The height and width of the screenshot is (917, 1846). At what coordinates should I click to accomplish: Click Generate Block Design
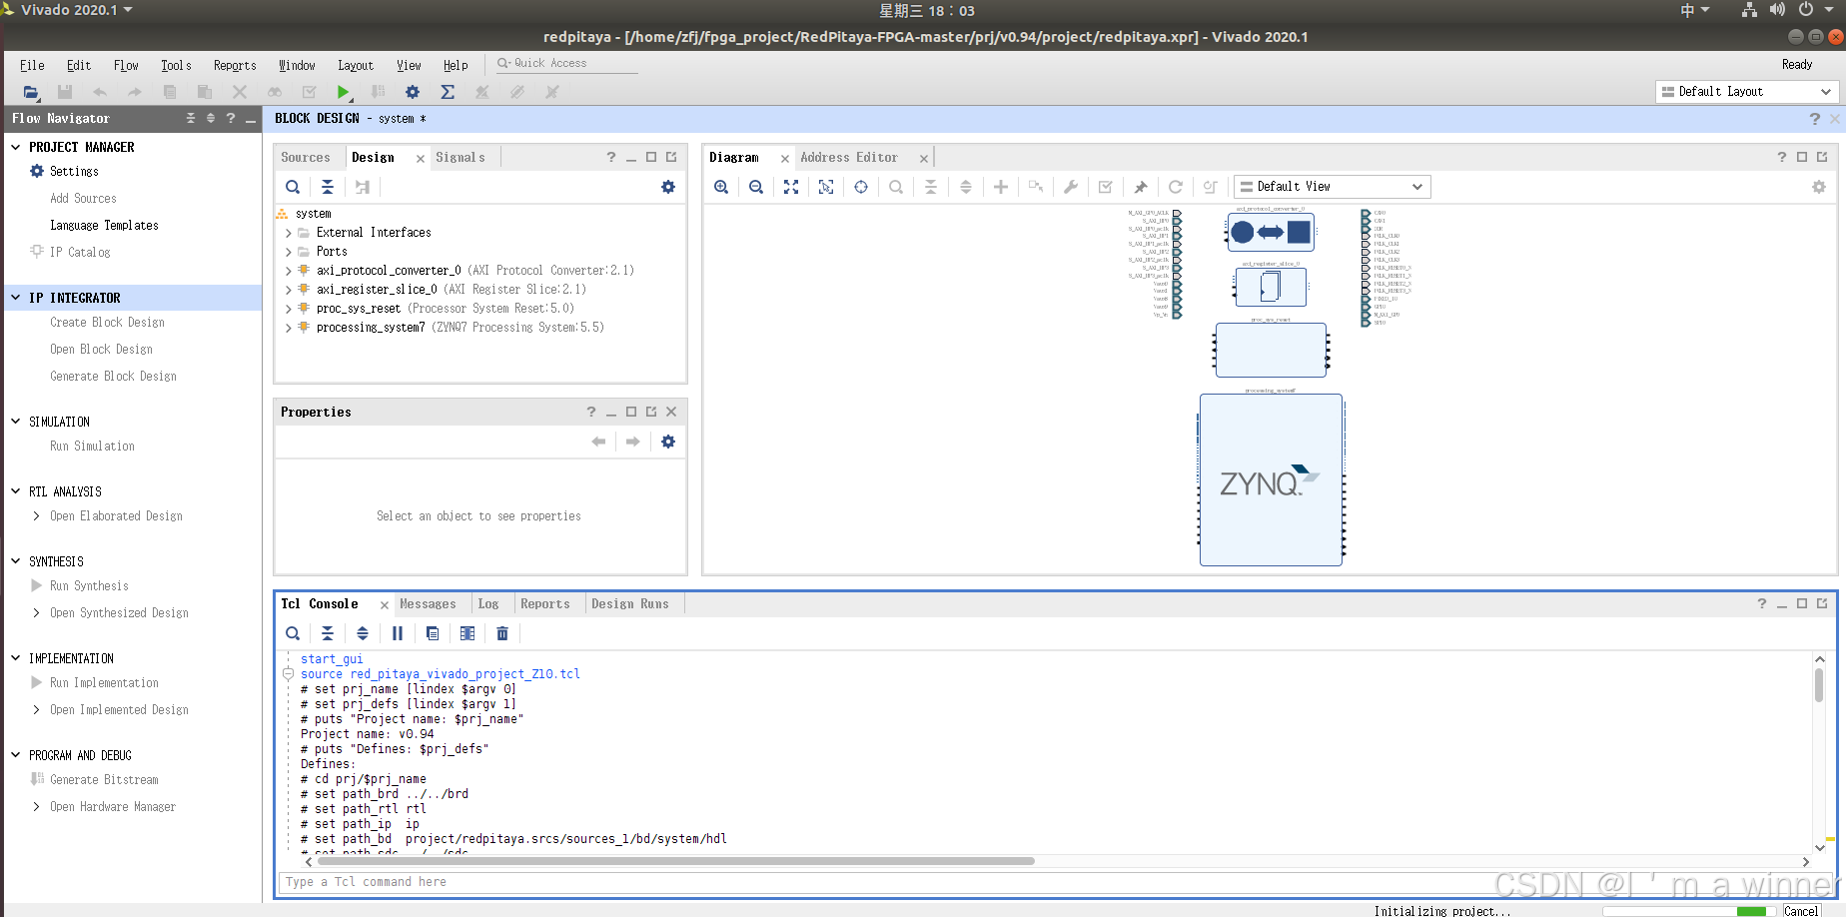click(113, 377)
